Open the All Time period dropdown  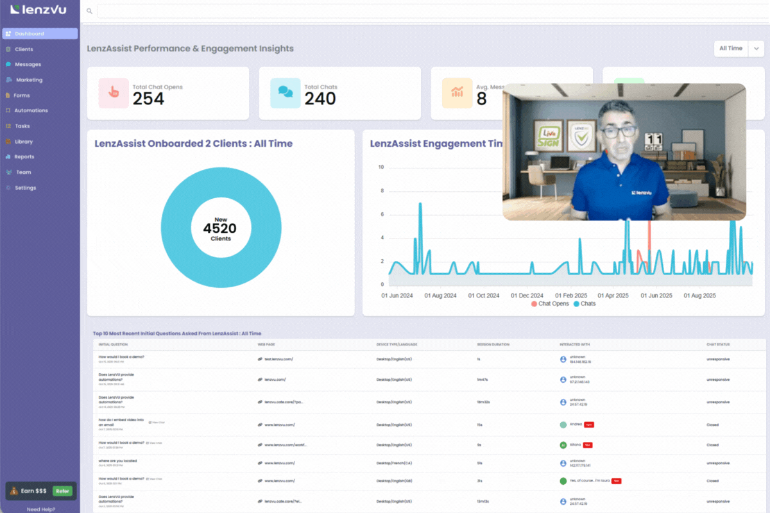(x=731, y=49)
